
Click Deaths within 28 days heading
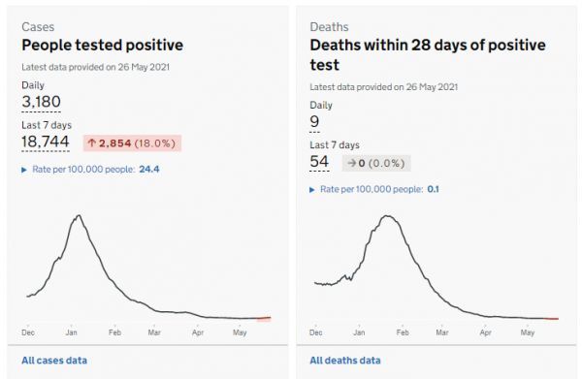click(x=428, y=54)
